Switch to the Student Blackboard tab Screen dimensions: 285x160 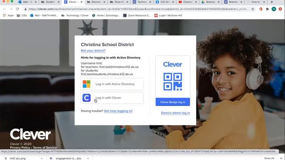[50, 2]
